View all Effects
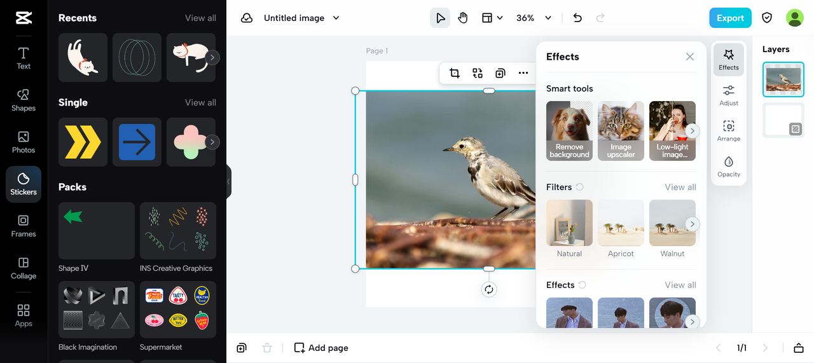The image size is (814, 363). [x=680, y=285]
